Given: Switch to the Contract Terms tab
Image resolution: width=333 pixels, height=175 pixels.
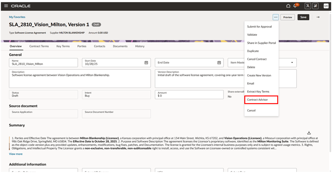Looking at the screenshot, I should [x=39, y=46].
